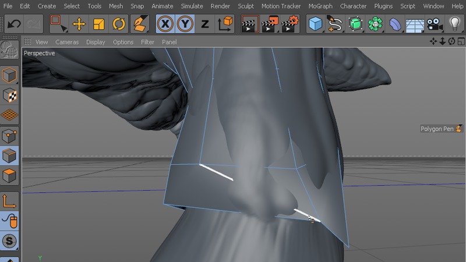Open the Sculpt menu
This screenshot has height=262, width=466.
[x=246, y=6]
